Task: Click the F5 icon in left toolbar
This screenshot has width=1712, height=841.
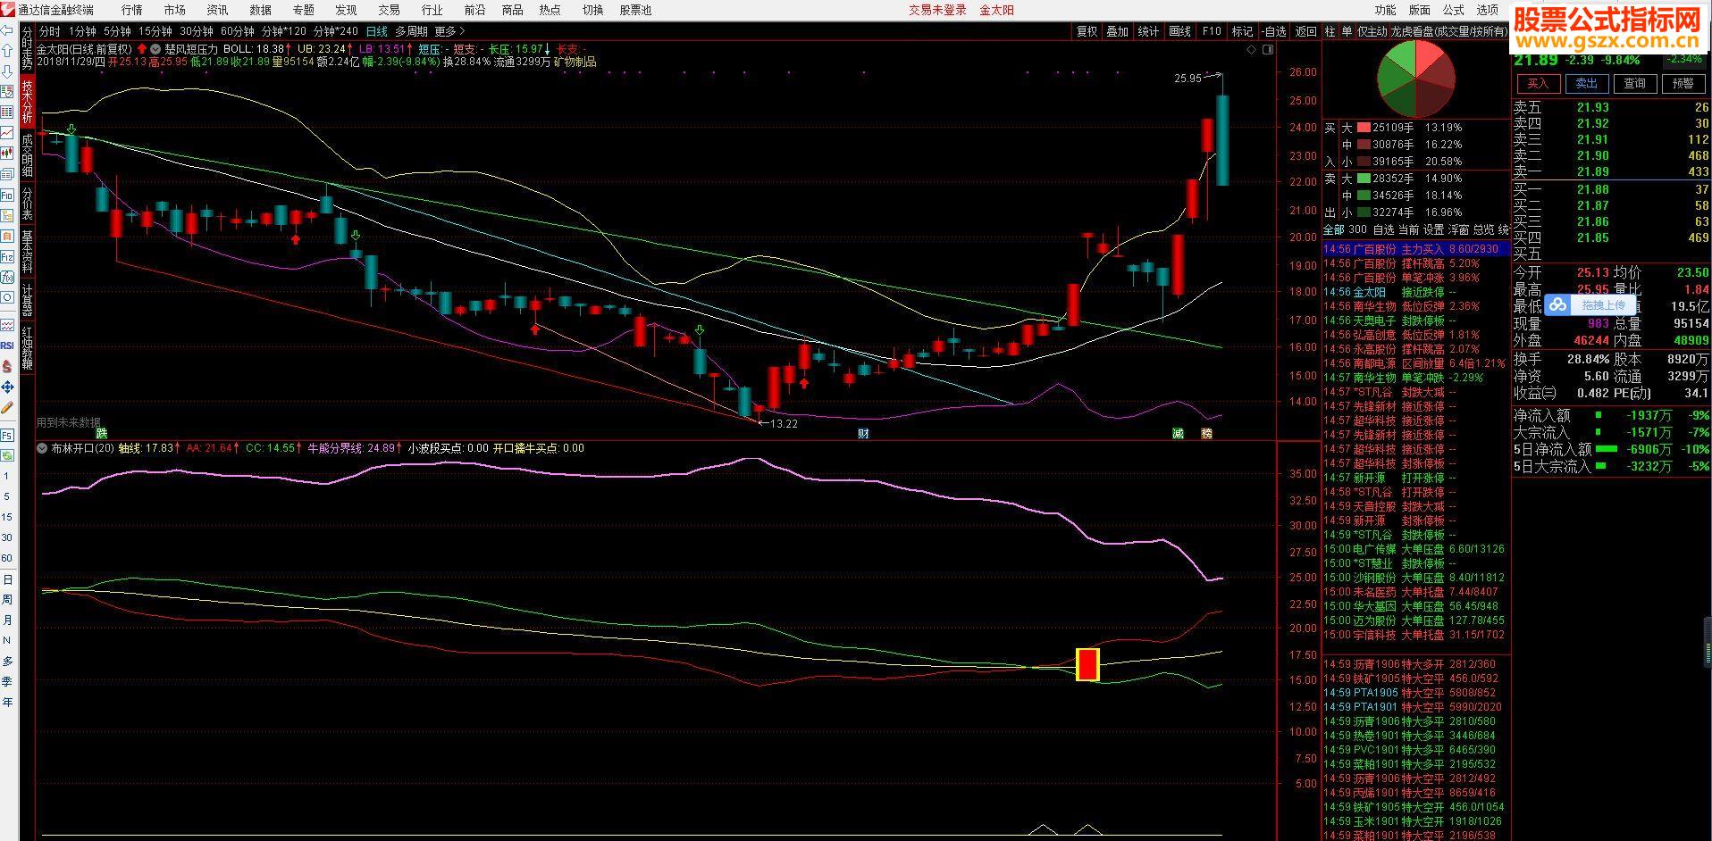Action: (x=7, y=435)
